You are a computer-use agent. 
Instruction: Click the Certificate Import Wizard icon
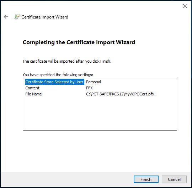click(x=17, y=17)
